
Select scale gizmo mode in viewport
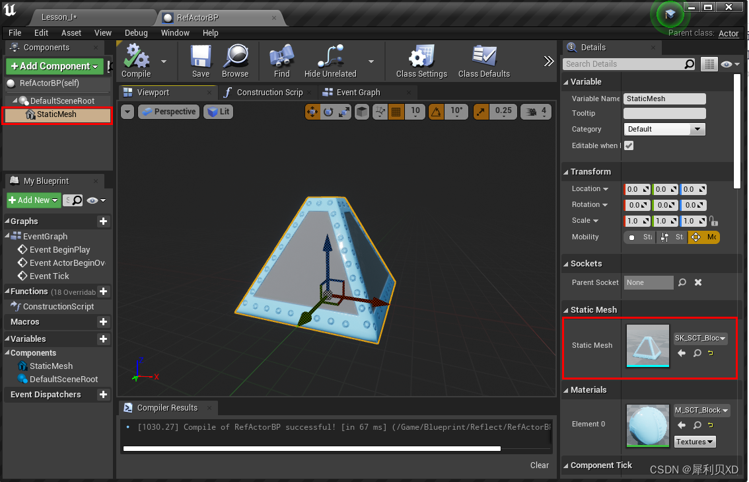tap(344, 112)
